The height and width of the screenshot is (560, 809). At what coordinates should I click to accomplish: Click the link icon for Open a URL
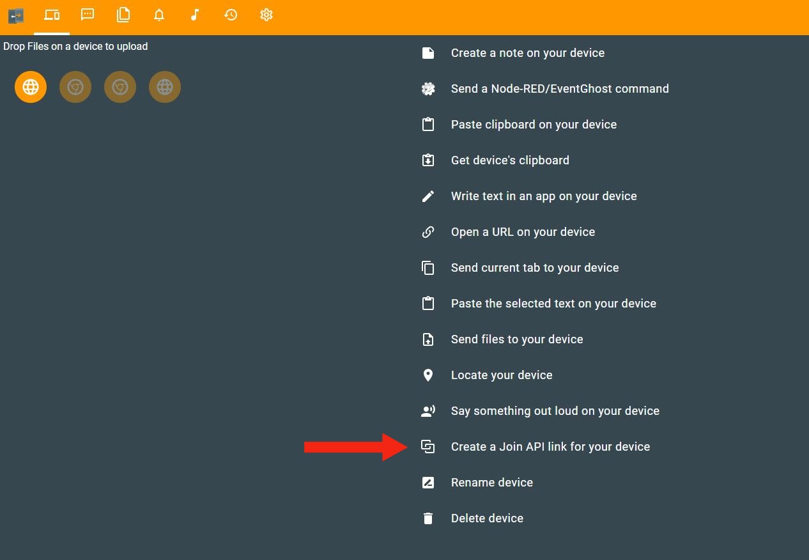pyautogui.click(x=428, y=232)
